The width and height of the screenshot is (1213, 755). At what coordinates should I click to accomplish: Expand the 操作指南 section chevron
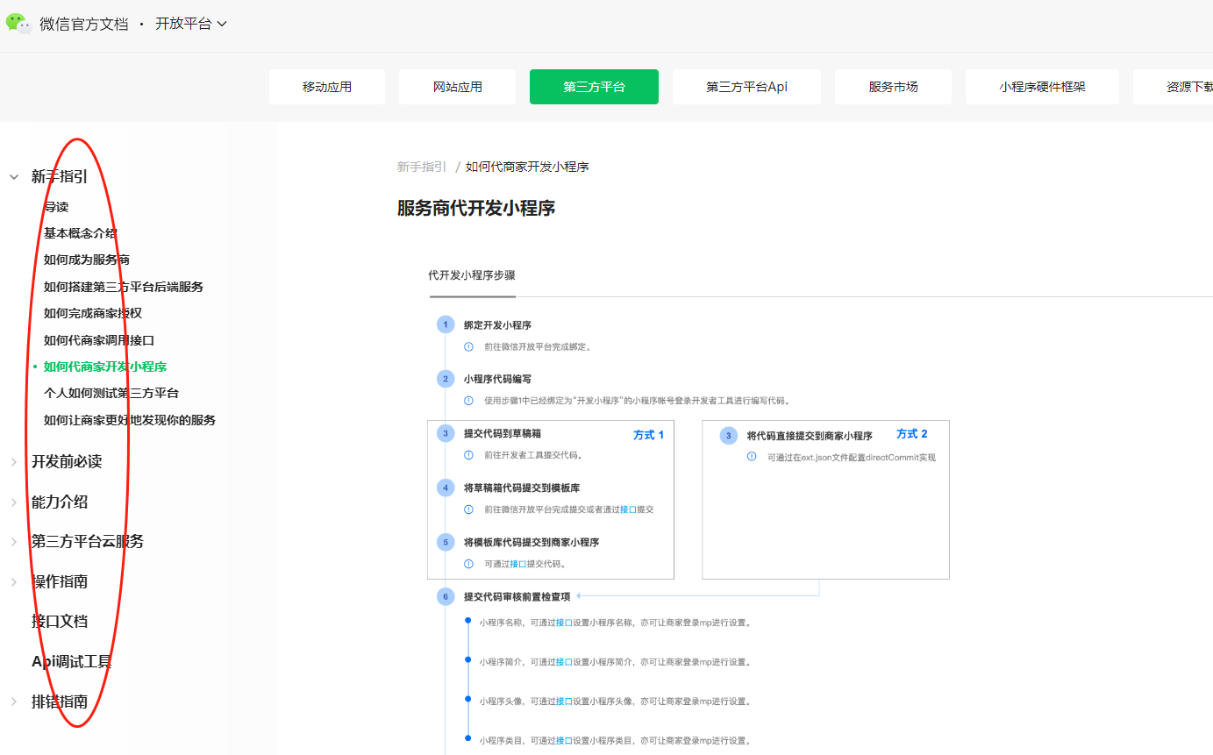coord(14,581)
